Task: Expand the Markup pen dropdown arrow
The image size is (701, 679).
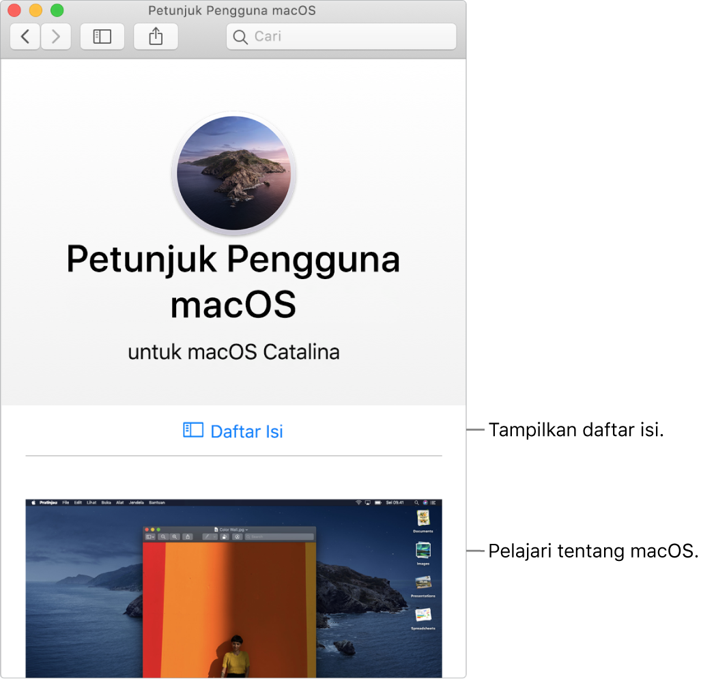Action: [214, 536]
